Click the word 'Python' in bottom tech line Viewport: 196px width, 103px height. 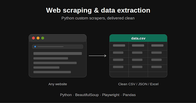click(66, 95)
